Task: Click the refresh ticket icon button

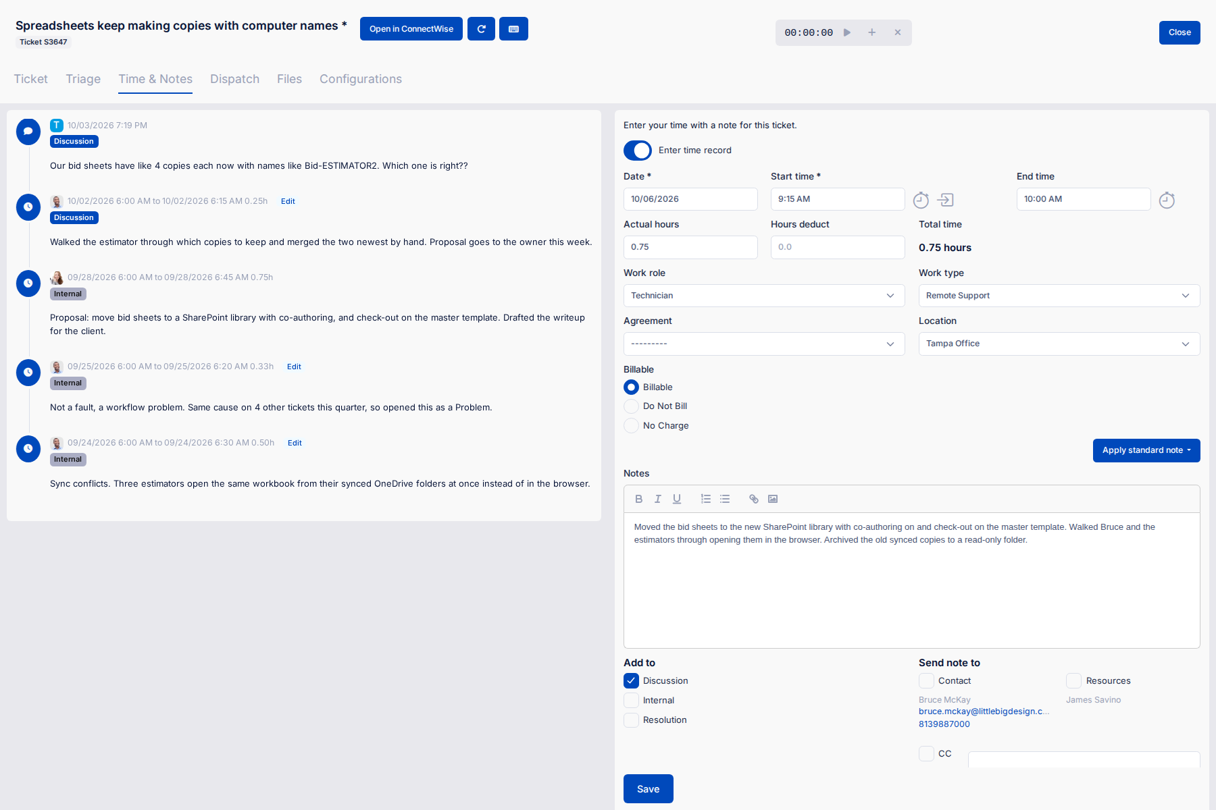Action: coord(481,29)
